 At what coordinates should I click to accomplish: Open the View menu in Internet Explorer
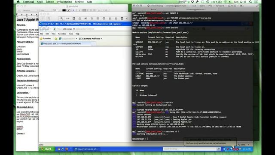click(x=53, y=34)
